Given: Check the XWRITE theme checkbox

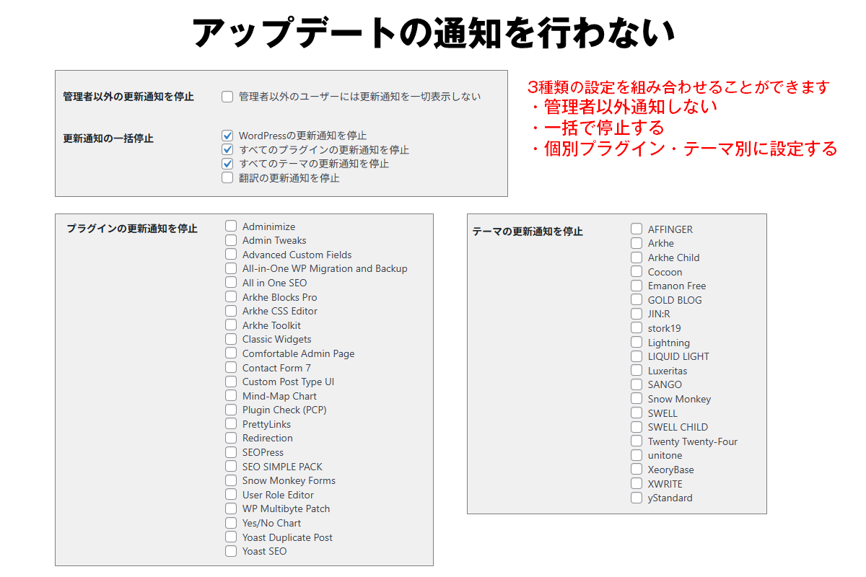Looking at the screenshot, I should point(637,484).
